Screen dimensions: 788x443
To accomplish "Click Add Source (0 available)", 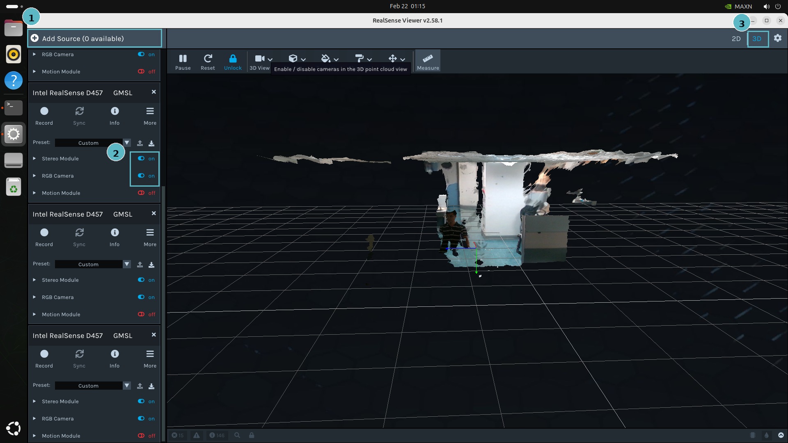I will tap(95, 38).
